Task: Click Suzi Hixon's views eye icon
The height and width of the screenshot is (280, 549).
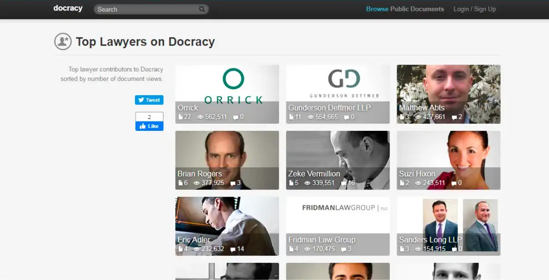Action: pyautogui.click(x=418, y=183)
